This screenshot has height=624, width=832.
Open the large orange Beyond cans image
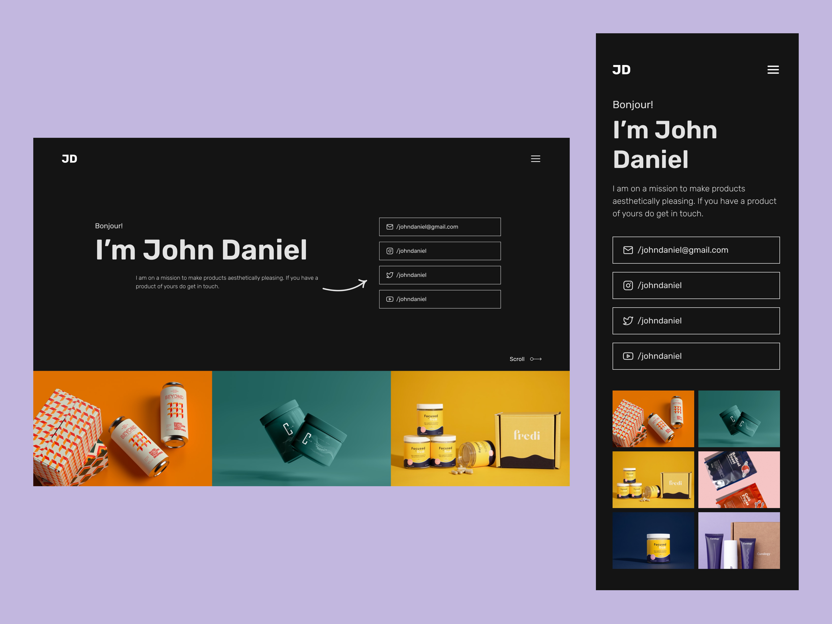point(123,428)
